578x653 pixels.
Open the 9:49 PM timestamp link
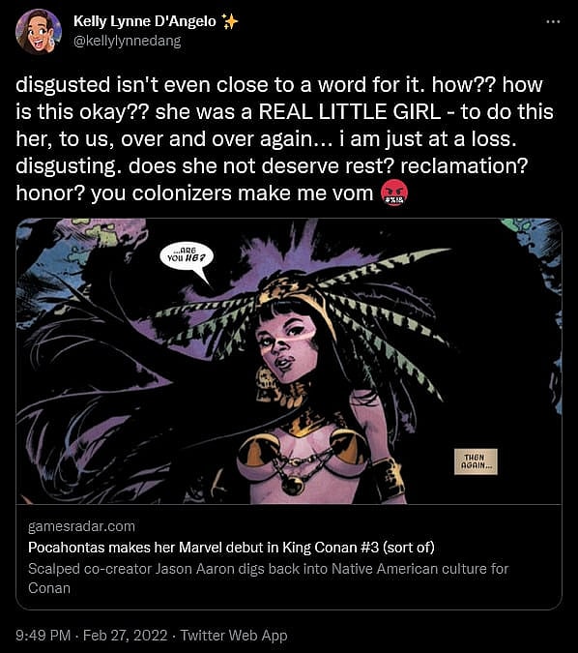43,636
